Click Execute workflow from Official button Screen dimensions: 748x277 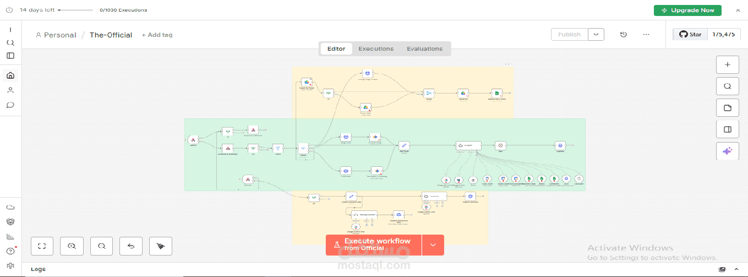coord(374,245)
